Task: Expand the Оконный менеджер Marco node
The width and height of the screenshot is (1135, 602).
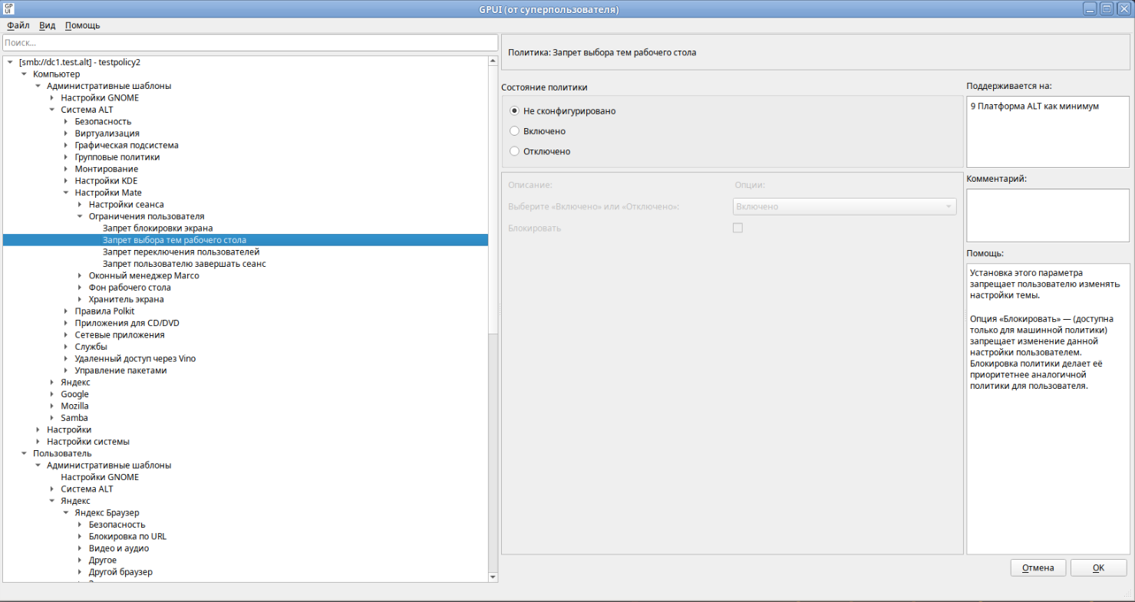Action: tap(80, 275)
